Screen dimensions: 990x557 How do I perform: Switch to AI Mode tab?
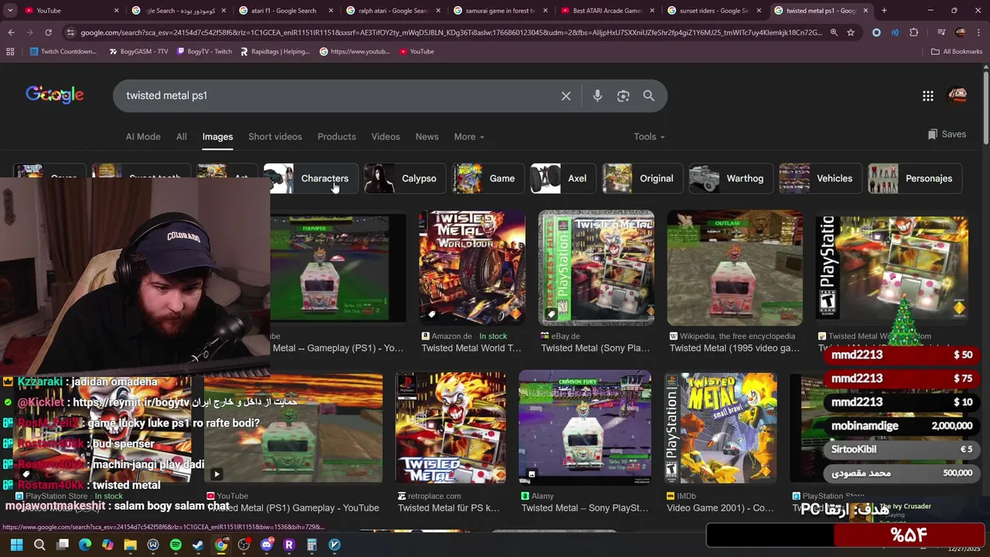[143, 137]
